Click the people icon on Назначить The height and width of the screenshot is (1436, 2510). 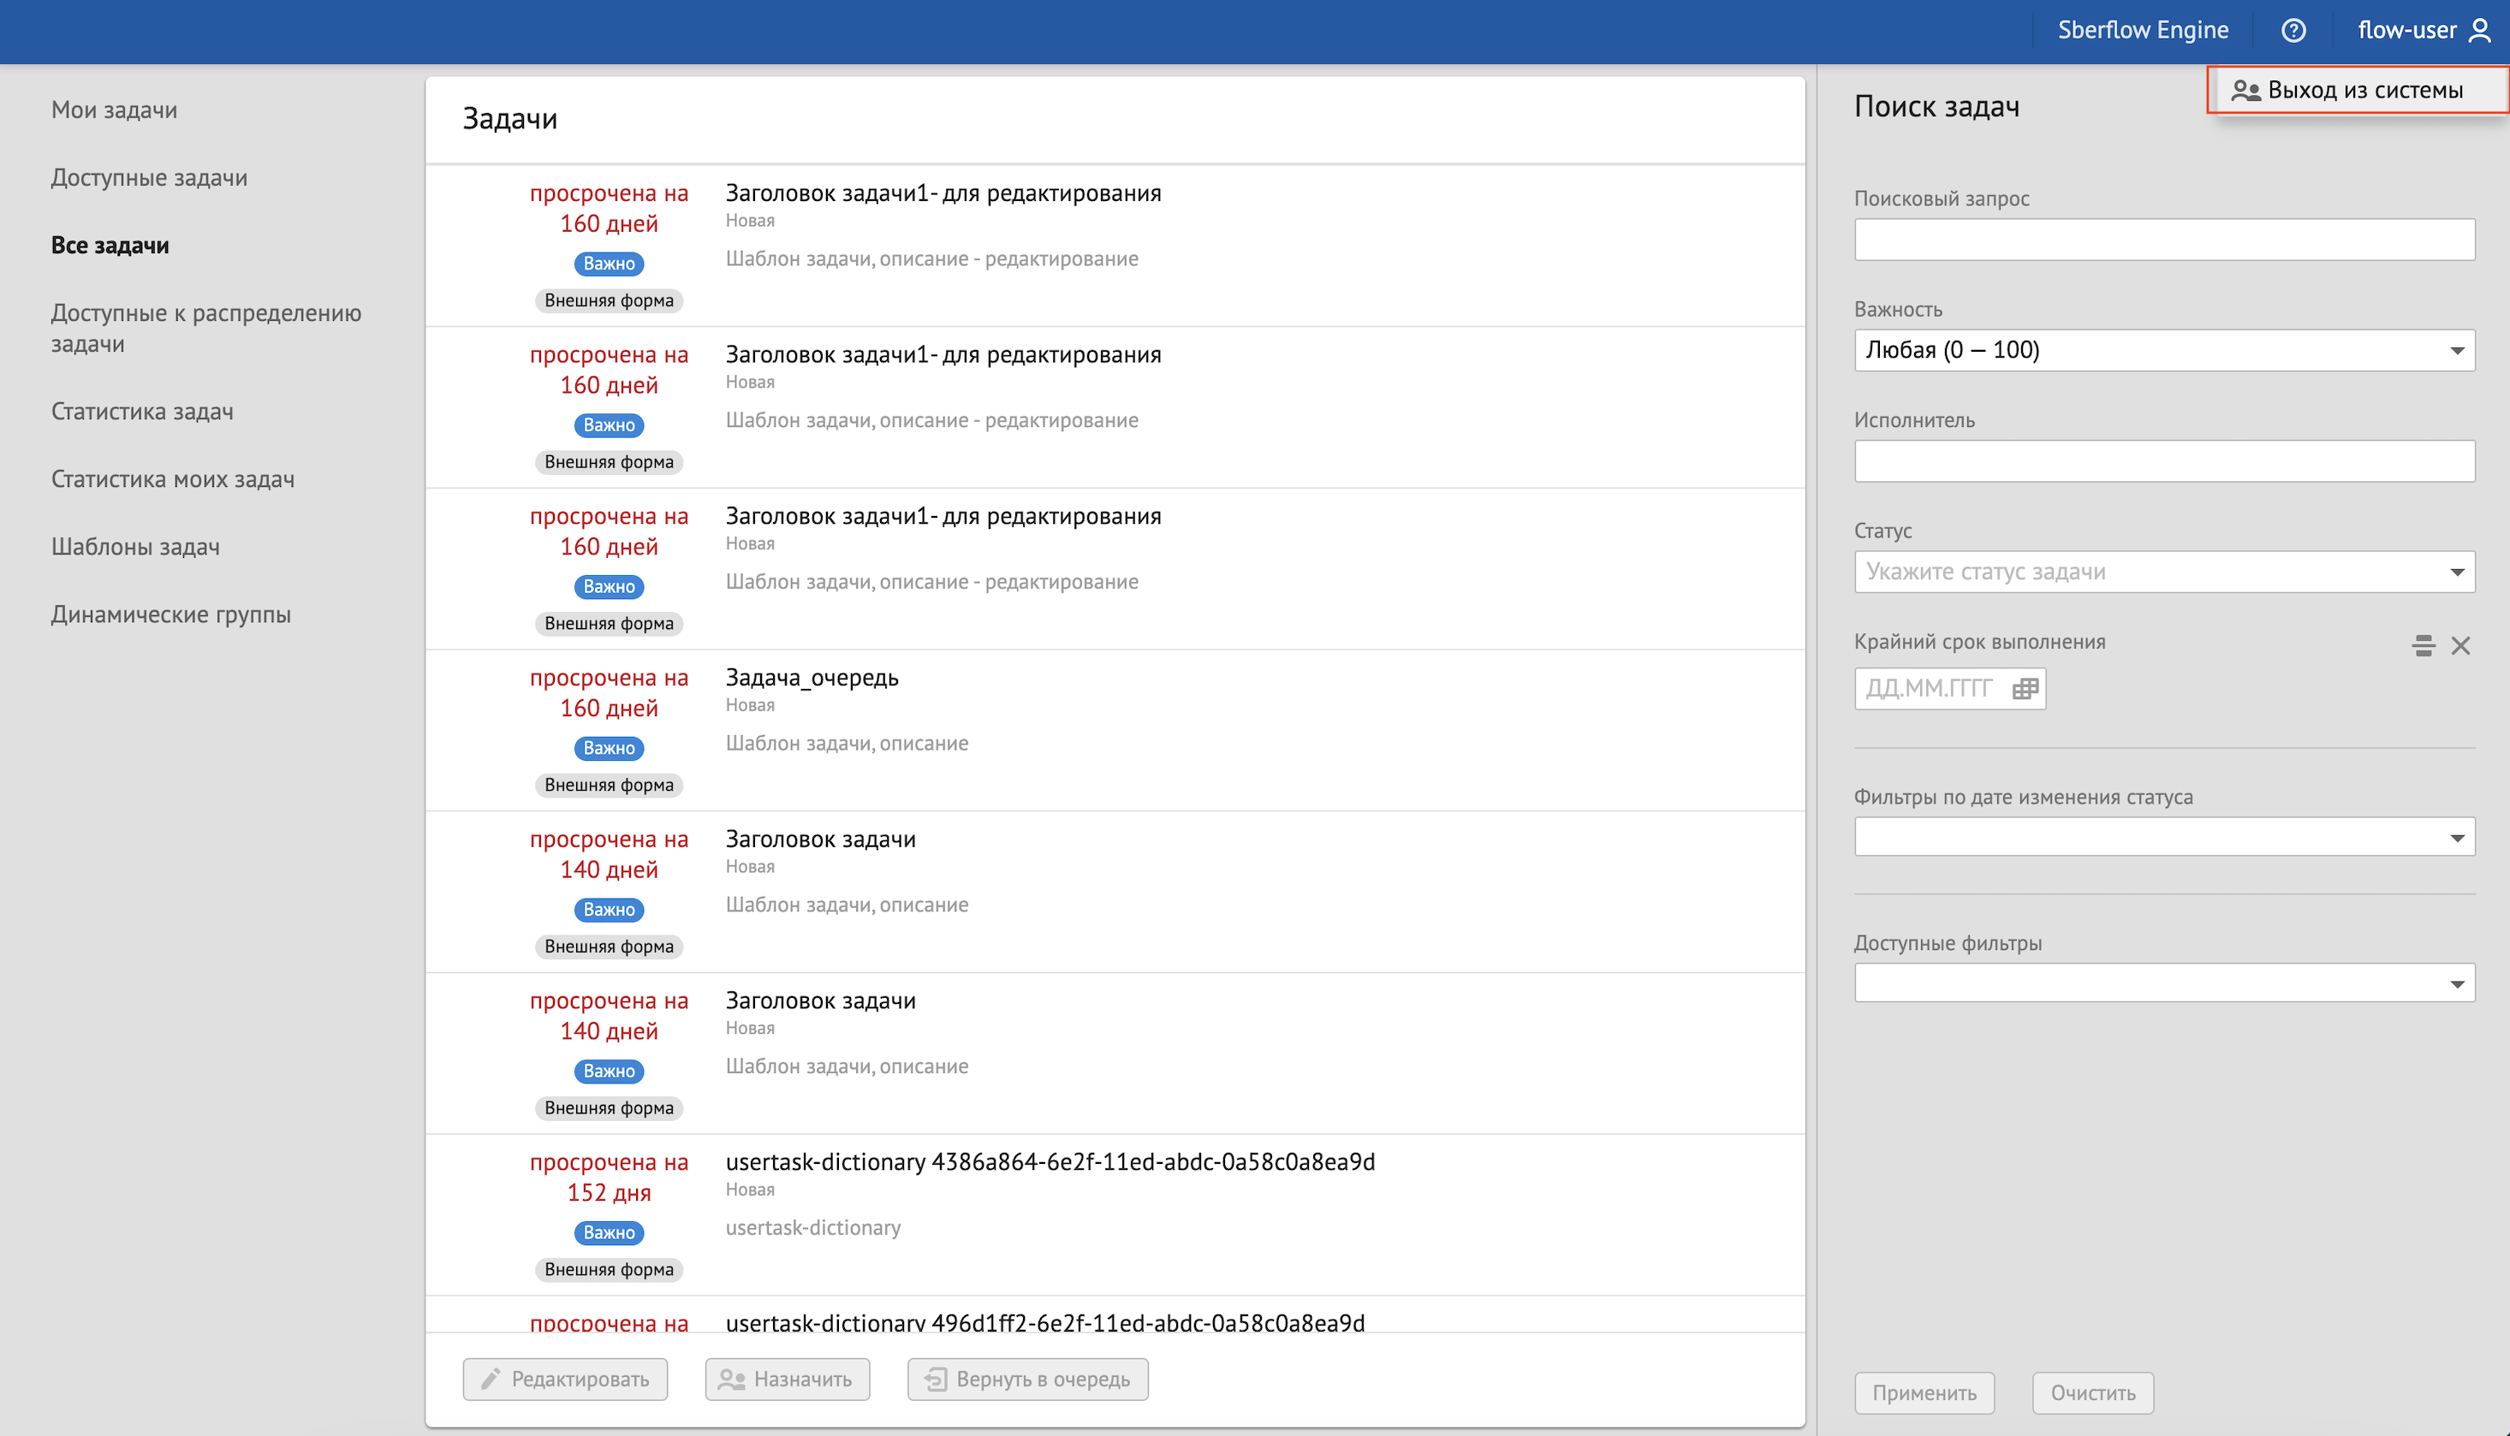pos(731,1379)
